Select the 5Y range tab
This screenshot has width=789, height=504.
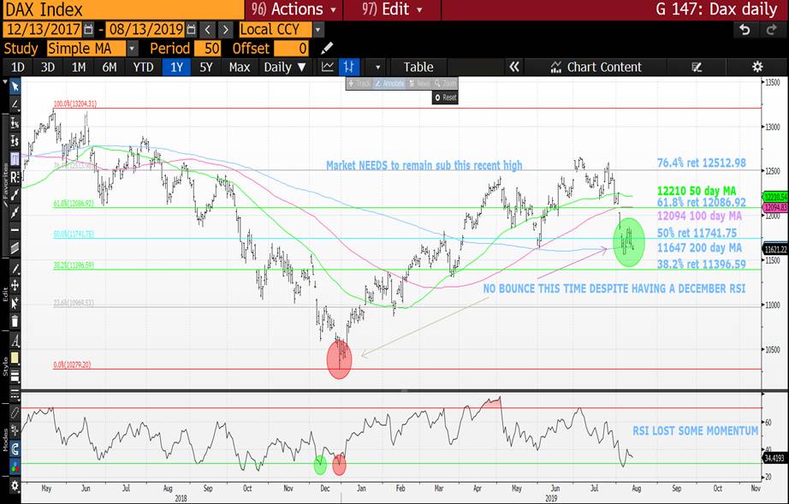205,67
